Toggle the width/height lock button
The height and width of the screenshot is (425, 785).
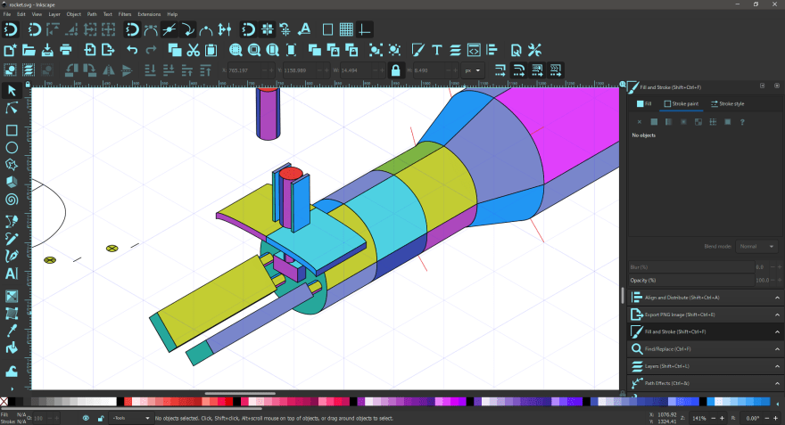point(395,70)
